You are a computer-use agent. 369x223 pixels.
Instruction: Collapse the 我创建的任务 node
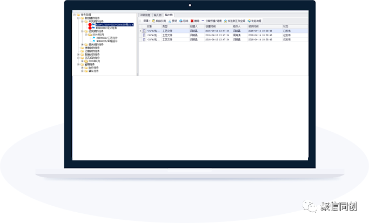pos(78,18)
